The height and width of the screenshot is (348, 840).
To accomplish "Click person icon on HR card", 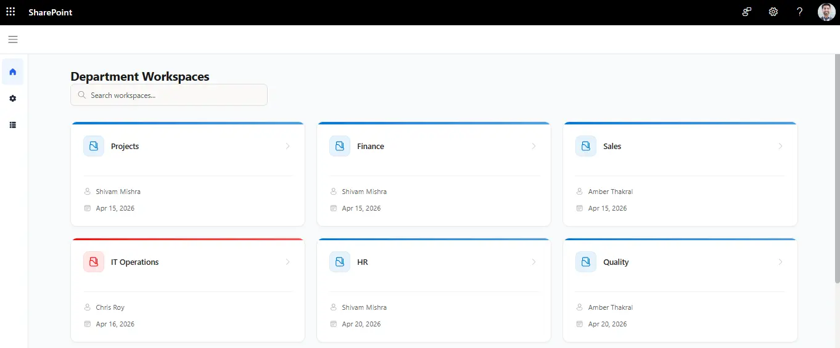I will 333,307.
